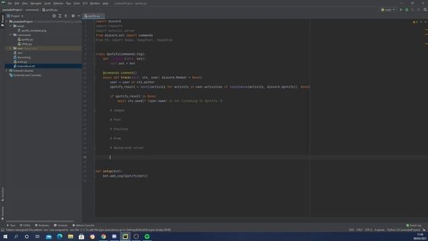Open the Python Console tool window
428x241 pixels.
83,226
